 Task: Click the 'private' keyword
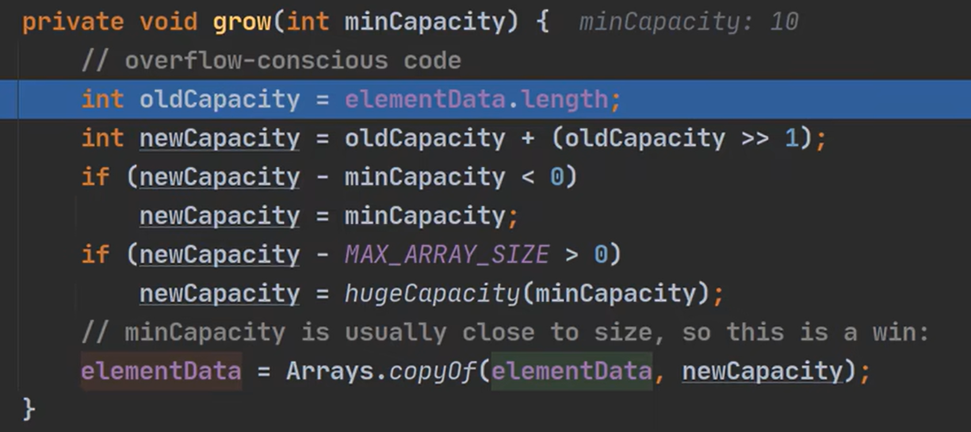point(73,22)
